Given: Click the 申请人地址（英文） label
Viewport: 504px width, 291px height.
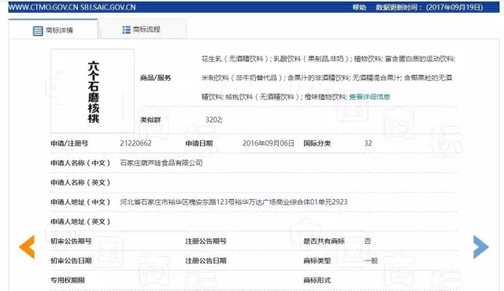Looking at the screenshot, I should tap(80, 221).
